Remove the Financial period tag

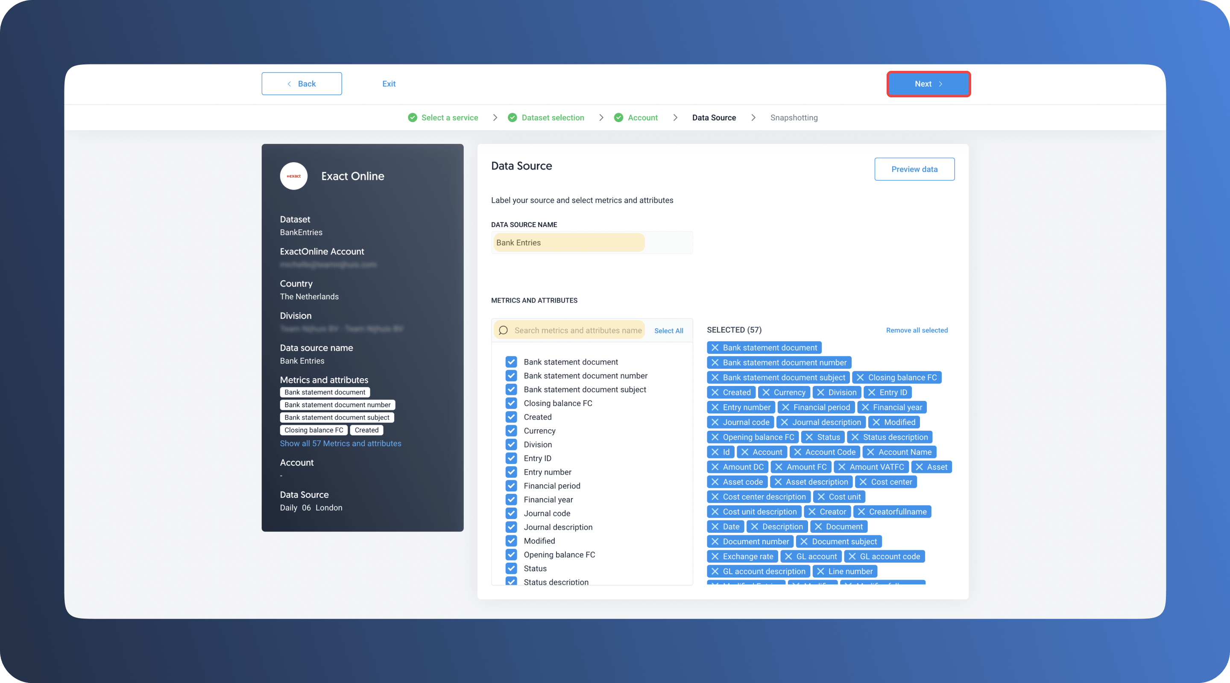click(785, 407)
